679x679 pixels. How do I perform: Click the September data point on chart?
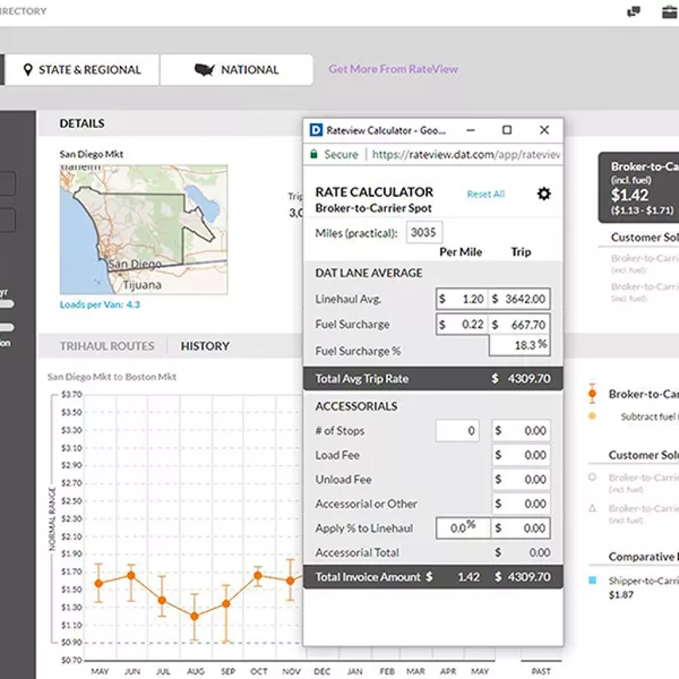[226, 603]
